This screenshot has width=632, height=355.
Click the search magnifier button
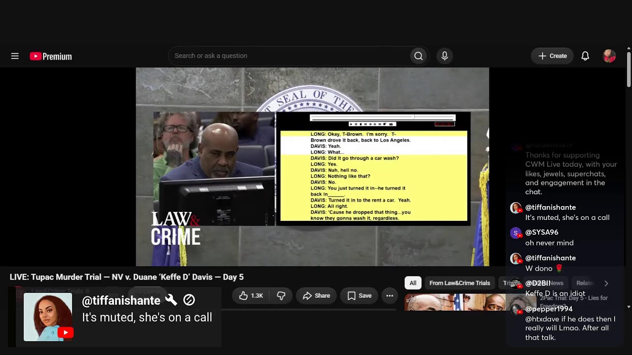point(418,56)
